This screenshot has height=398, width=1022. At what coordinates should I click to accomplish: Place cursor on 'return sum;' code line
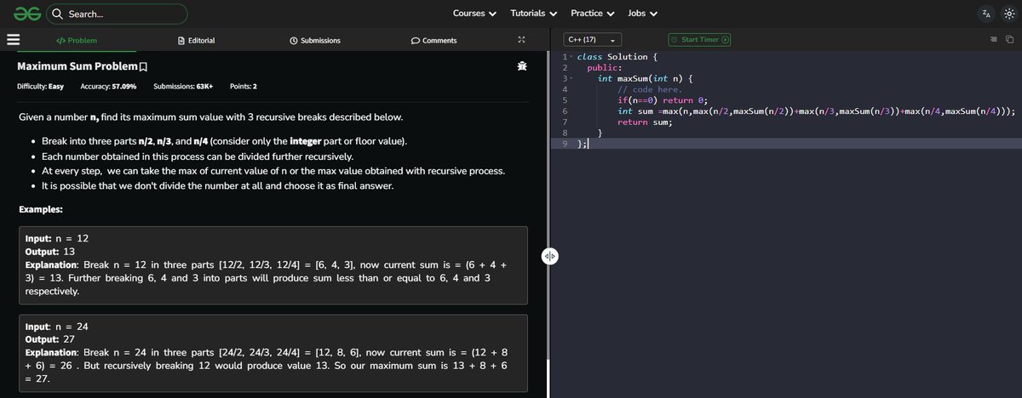tap(645, 122)
